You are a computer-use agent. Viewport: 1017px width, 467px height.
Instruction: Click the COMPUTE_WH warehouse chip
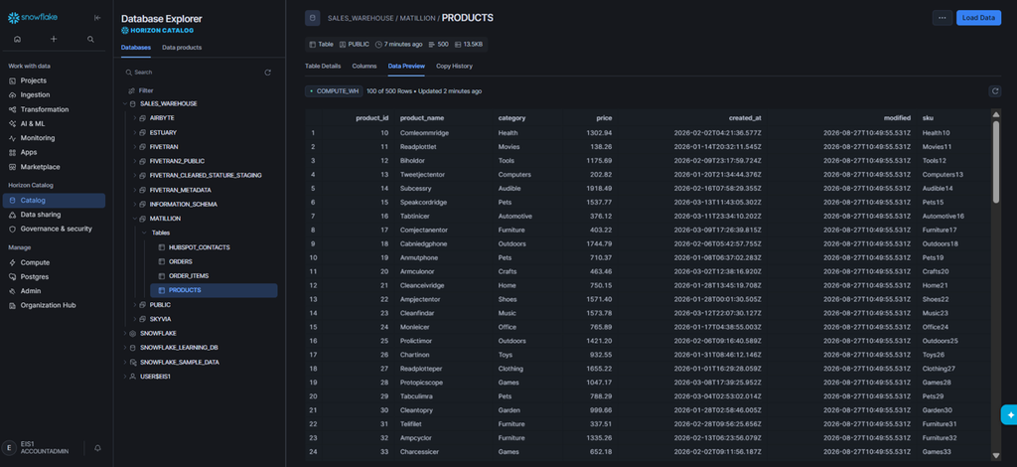point(334,91)
